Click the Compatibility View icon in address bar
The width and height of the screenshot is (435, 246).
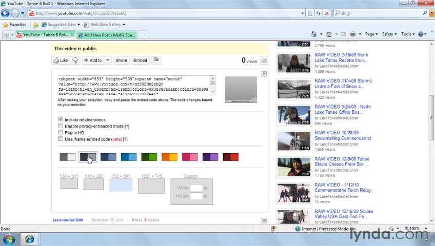point(310,13)
